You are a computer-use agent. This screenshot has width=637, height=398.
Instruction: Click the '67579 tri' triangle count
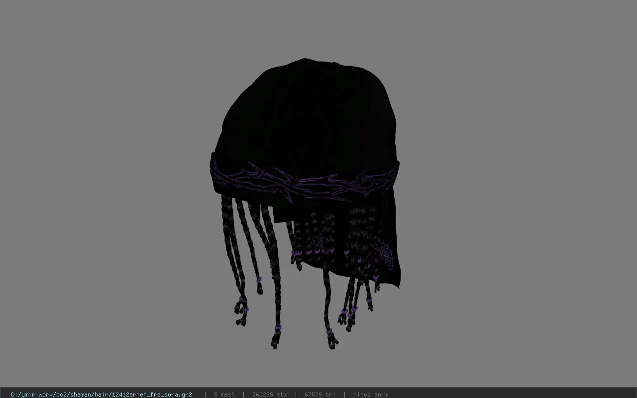click(x=320, y=395)
